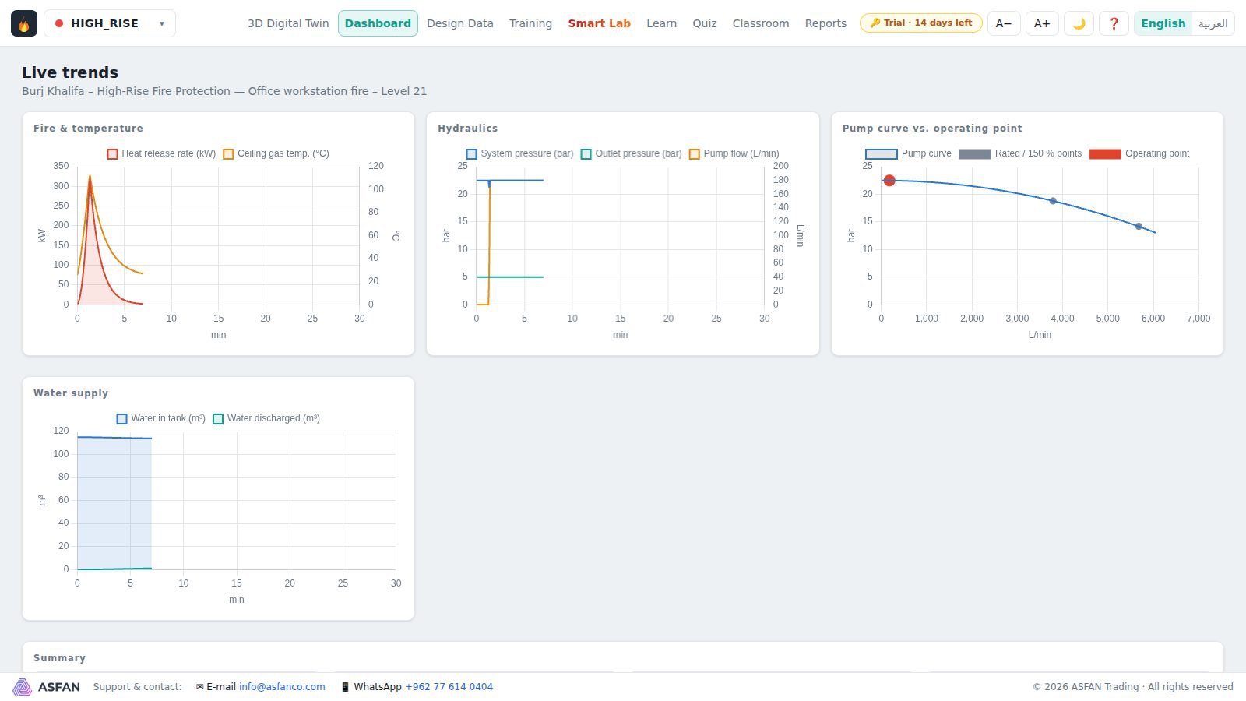The width and height of the screenshot is (1246, 701).
Task: Click the flame app logo icon
Action: tap(24, 23)
